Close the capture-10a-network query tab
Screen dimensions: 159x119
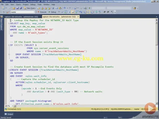[x=78, y=17]
